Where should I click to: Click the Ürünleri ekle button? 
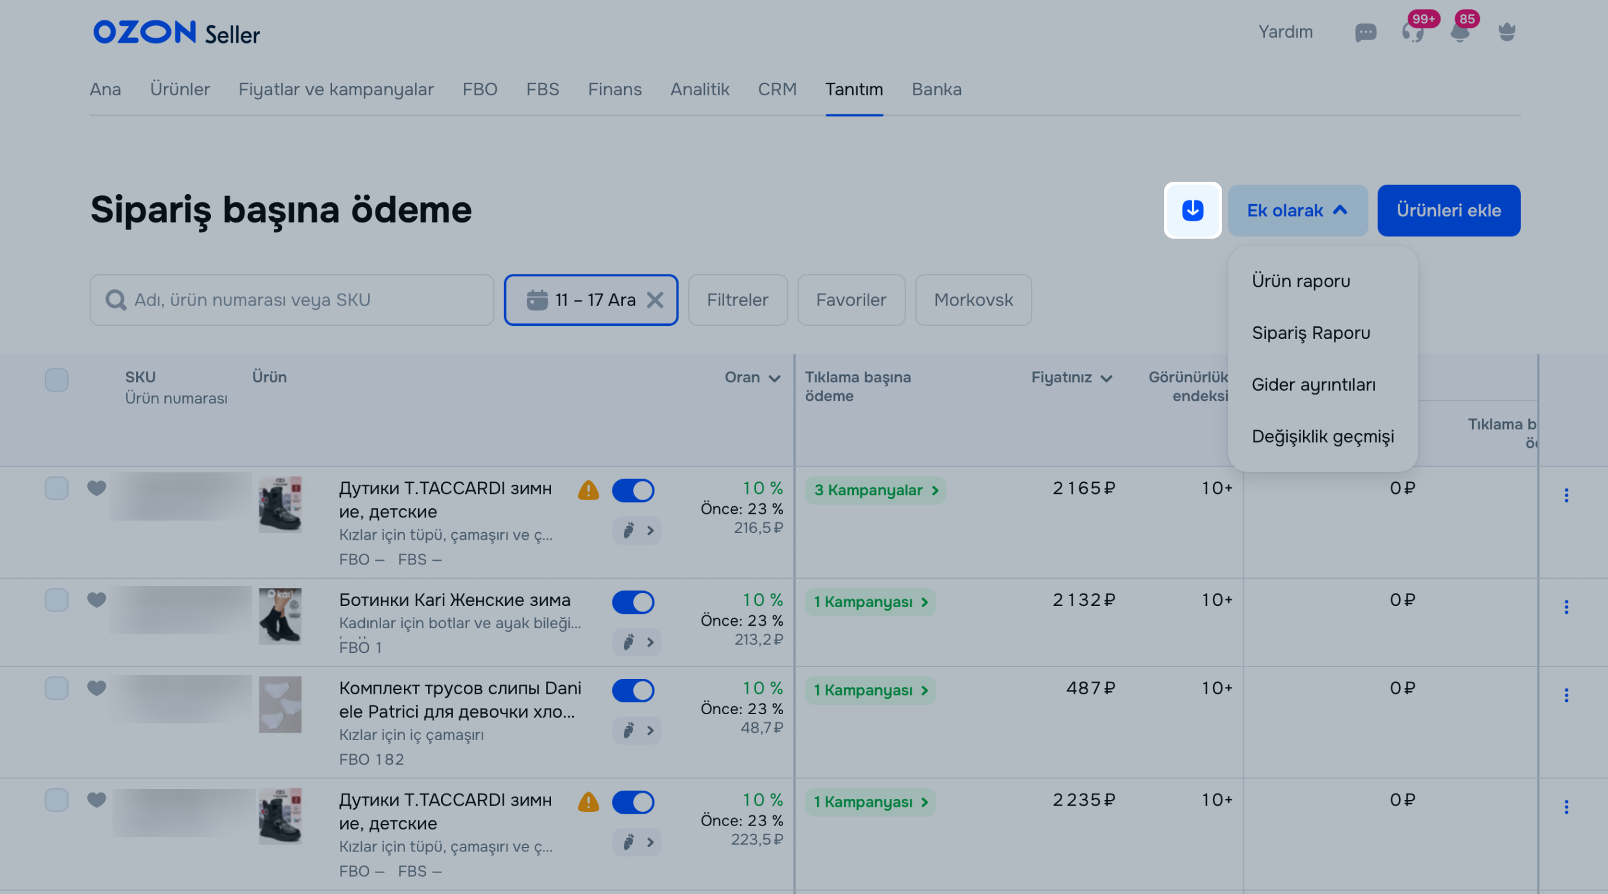(x=1448, y=210)
